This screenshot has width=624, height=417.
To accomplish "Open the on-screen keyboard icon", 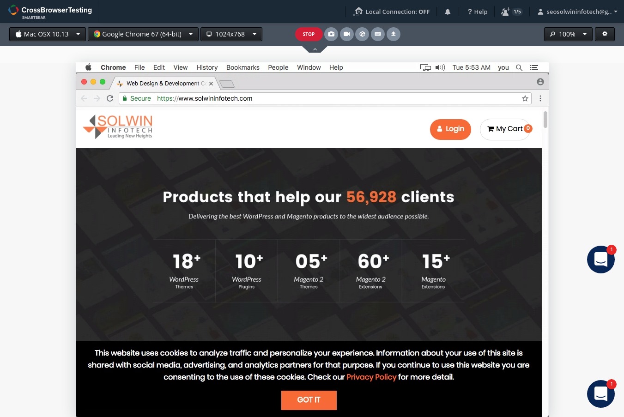I will 378,34.
